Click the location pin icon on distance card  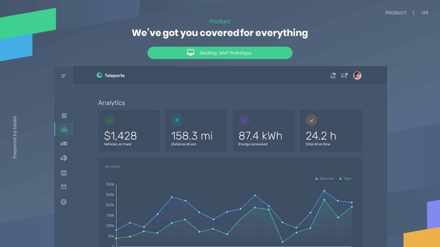[x=177, y=120]
